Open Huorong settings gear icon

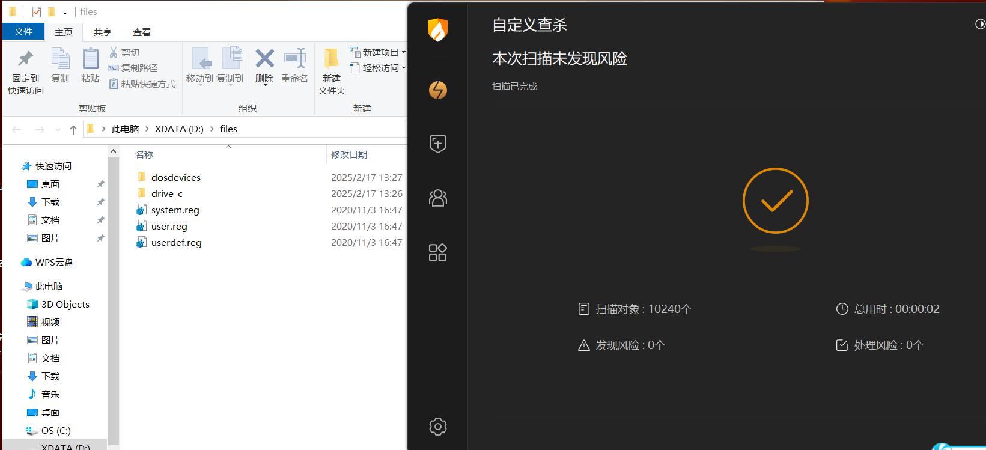coord(438,427)
